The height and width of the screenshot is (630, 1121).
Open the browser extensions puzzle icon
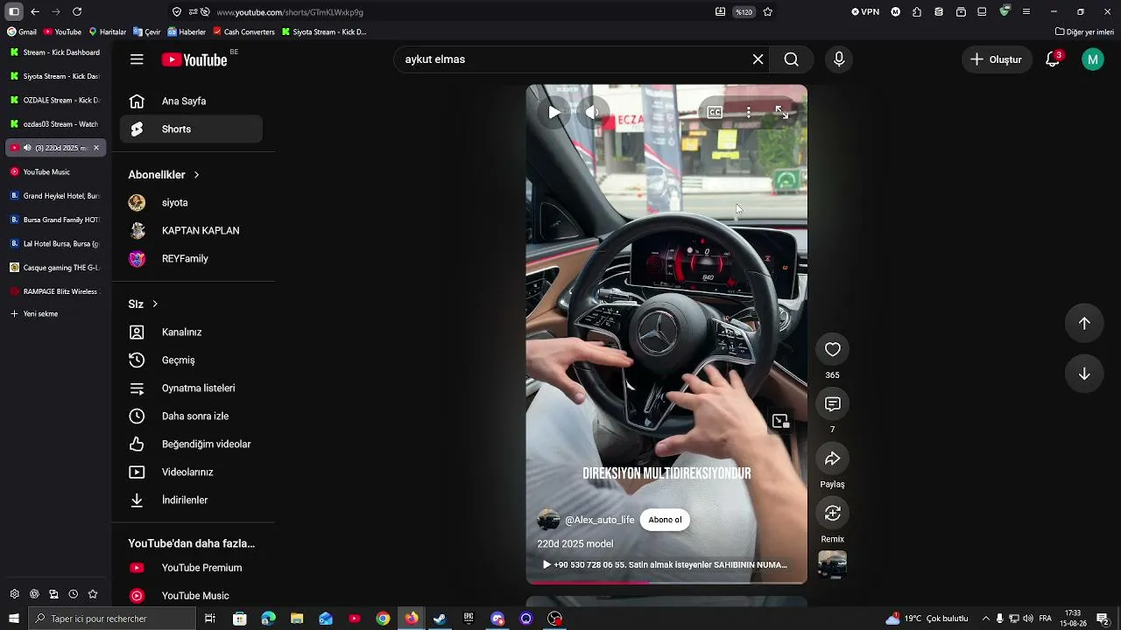917,12
